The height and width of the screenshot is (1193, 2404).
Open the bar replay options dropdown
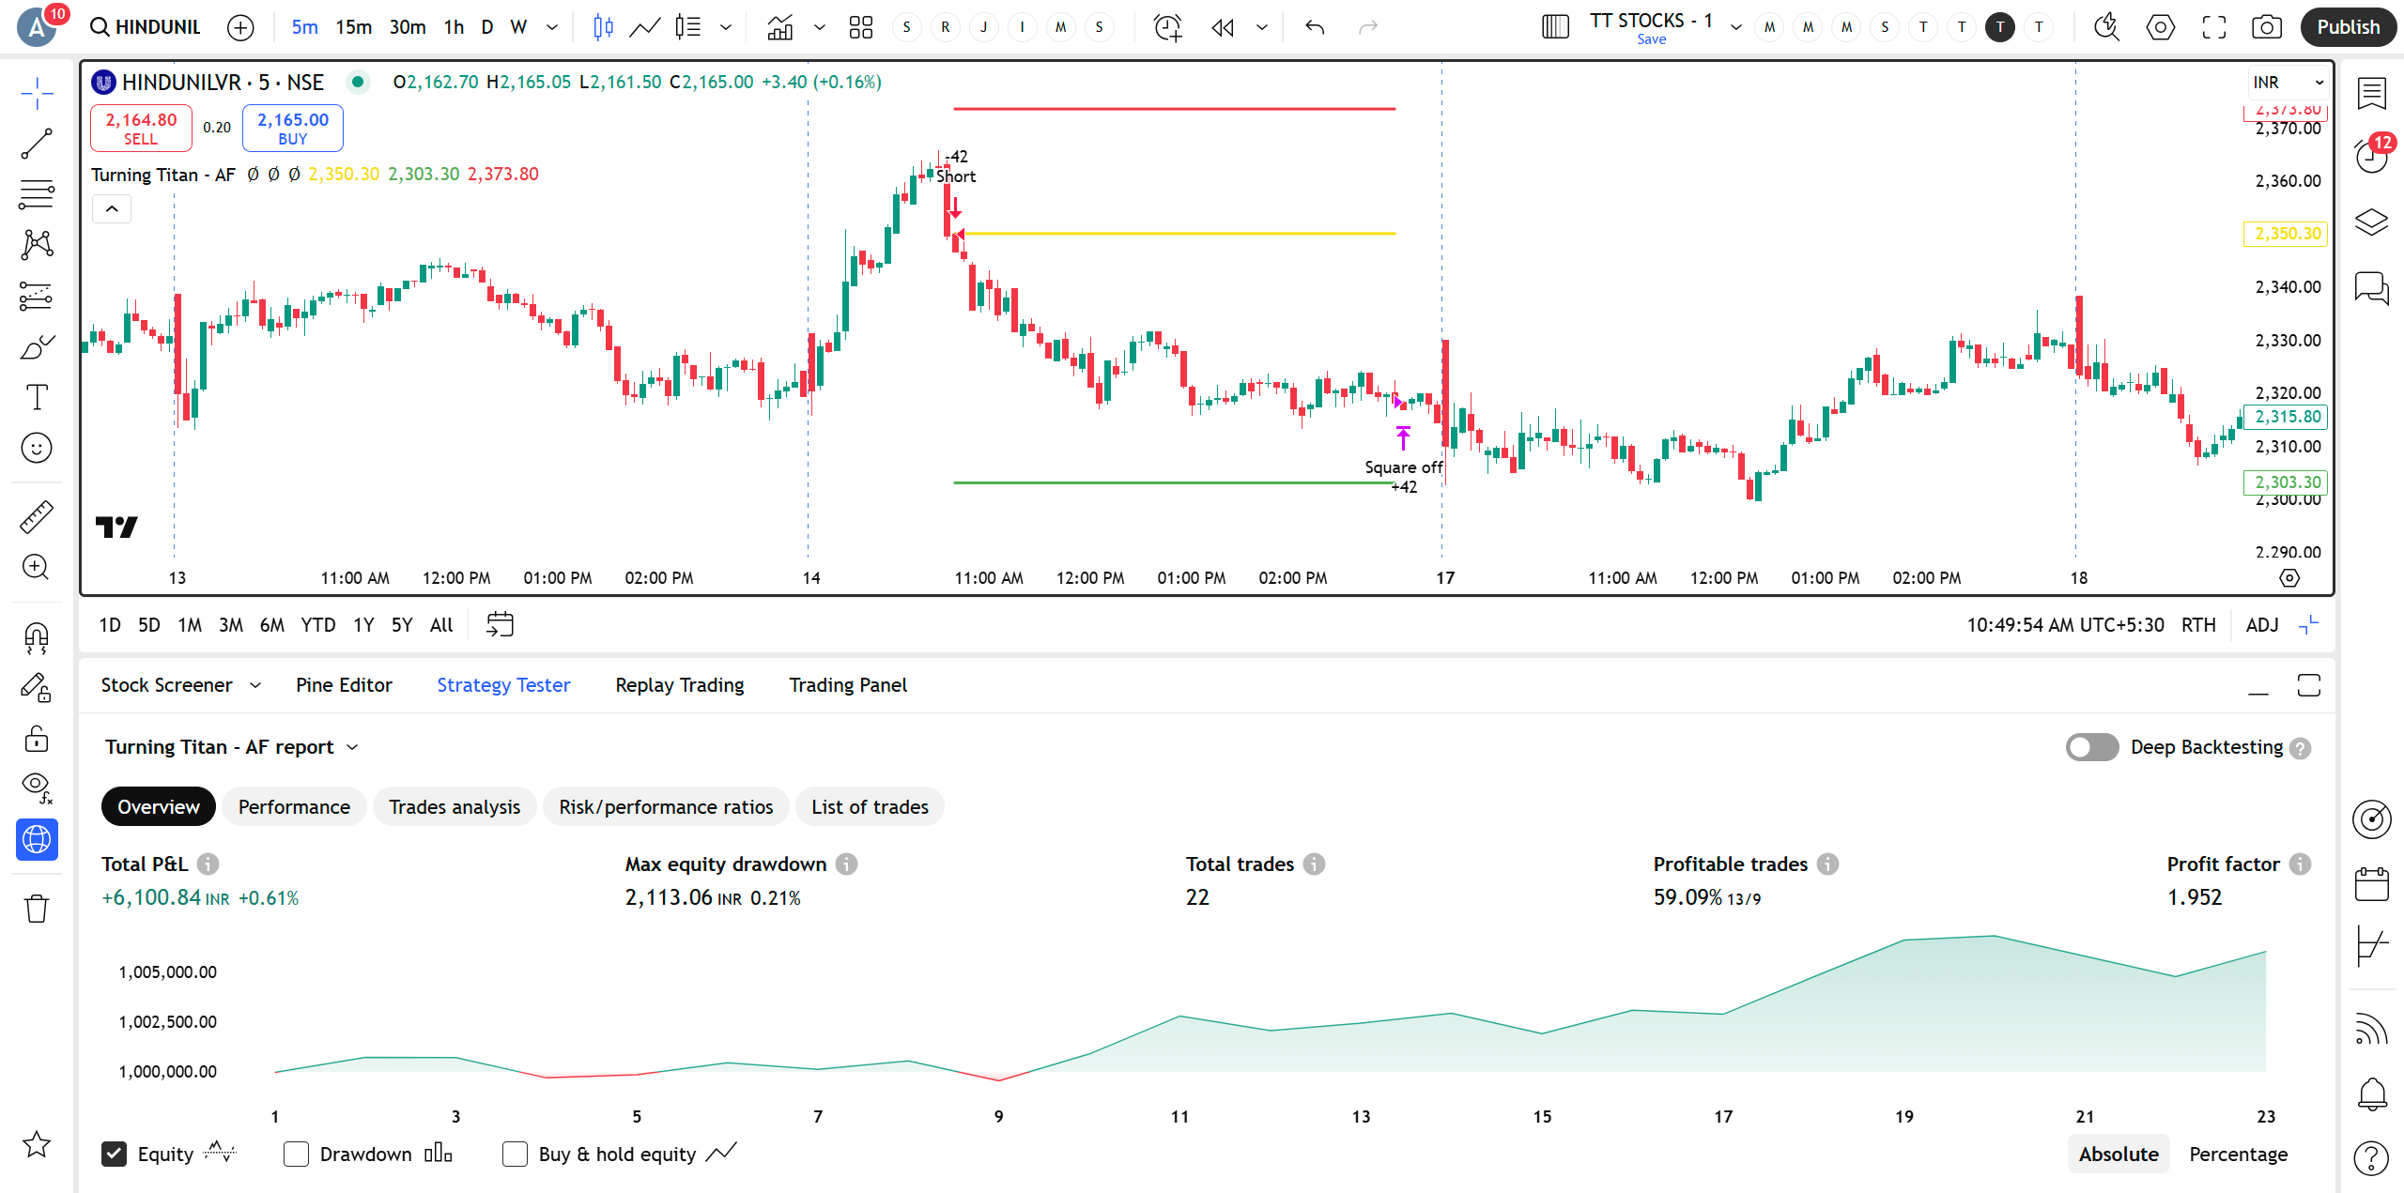point(1262,27)
